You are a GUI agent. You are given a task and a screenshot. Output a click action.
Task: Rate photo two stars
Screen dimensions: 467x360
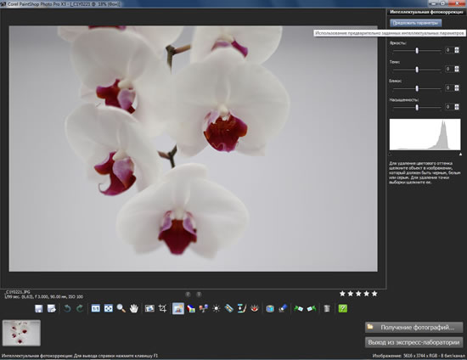(351, 294)
